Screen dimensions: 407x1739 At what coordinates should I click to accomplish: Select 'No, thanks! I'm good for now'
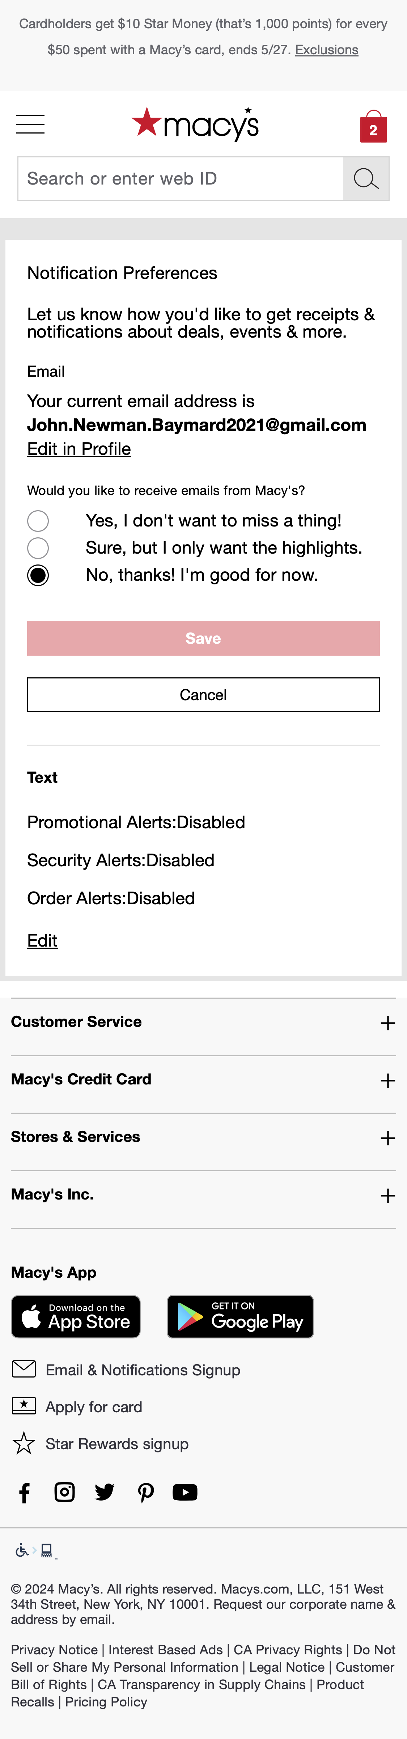click(x=38, y=575)
